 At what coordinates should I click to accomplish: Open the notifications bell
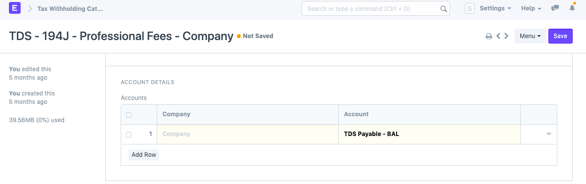click(572, 8)
